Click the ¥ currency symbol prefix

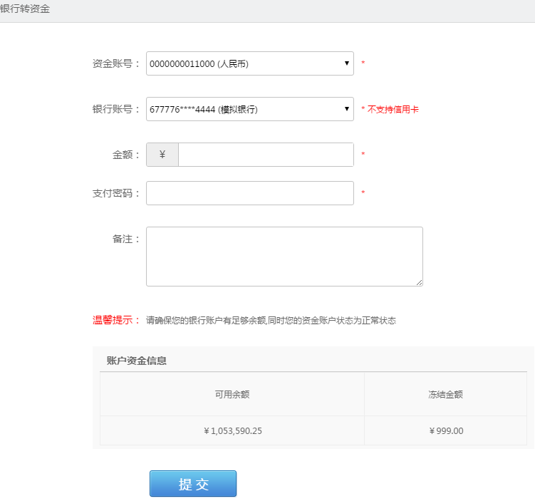coord(162,155)
